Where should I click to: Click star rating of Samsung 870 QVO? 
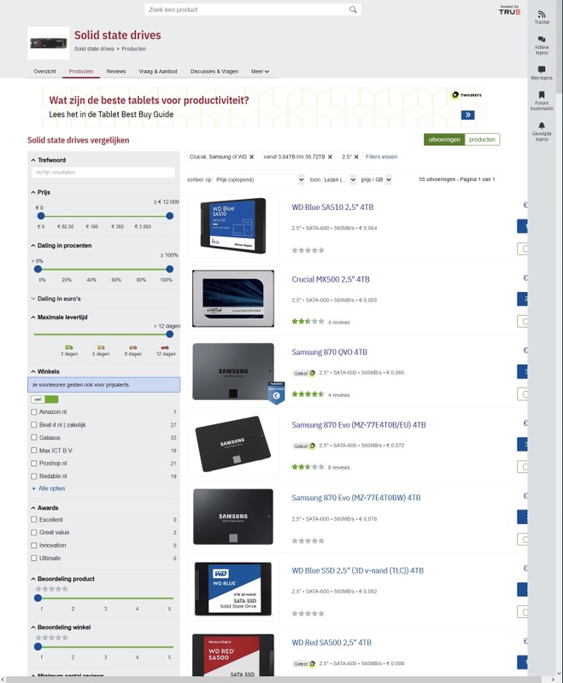coord(308,394)
